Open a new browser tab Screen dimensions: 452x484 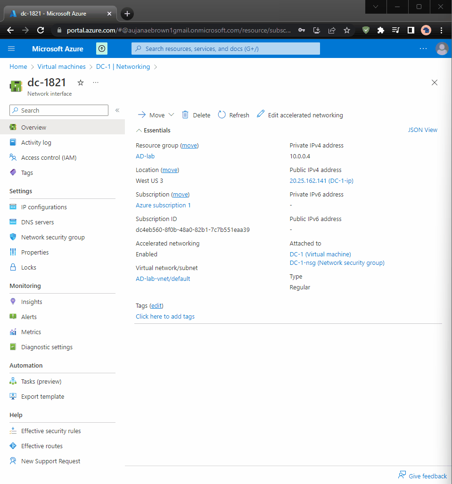click(127, 14)
